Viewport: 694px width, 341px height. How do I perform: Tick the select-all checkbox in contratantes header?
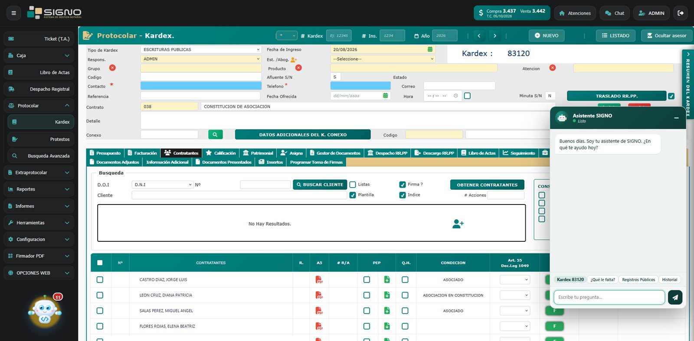pyautogui.click(x=100, y=263)
